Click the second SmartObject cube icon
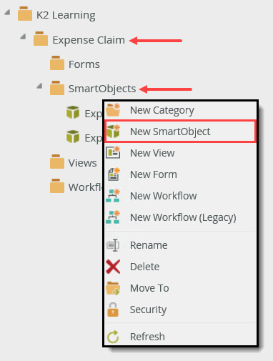The image size is (273, 361). click(73, 137)
